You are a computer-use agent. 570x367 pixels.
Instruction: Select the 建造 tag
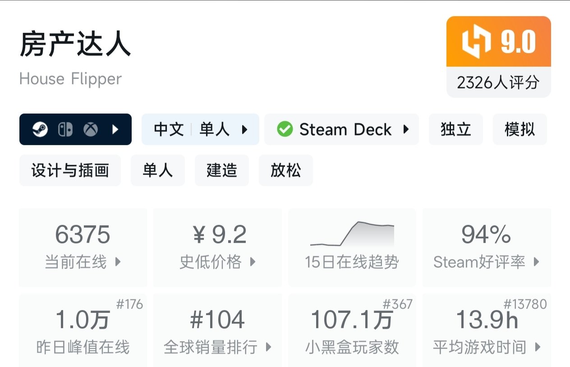pos(221,170)
